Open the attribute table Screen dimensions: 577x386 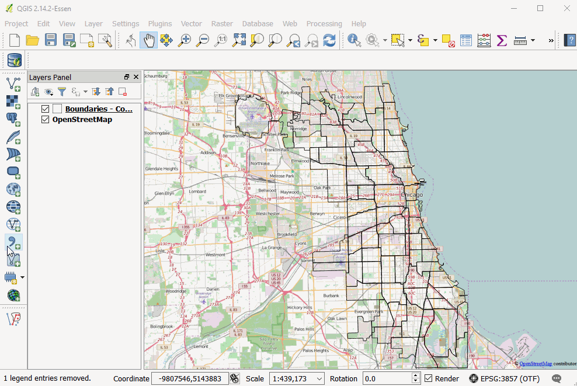pyautogui.click(x=466, y=40)
